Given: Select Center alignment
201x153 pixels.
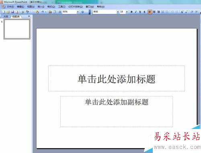Looking at the screenshot, I should pyautogui.click(x=154, y=12).
